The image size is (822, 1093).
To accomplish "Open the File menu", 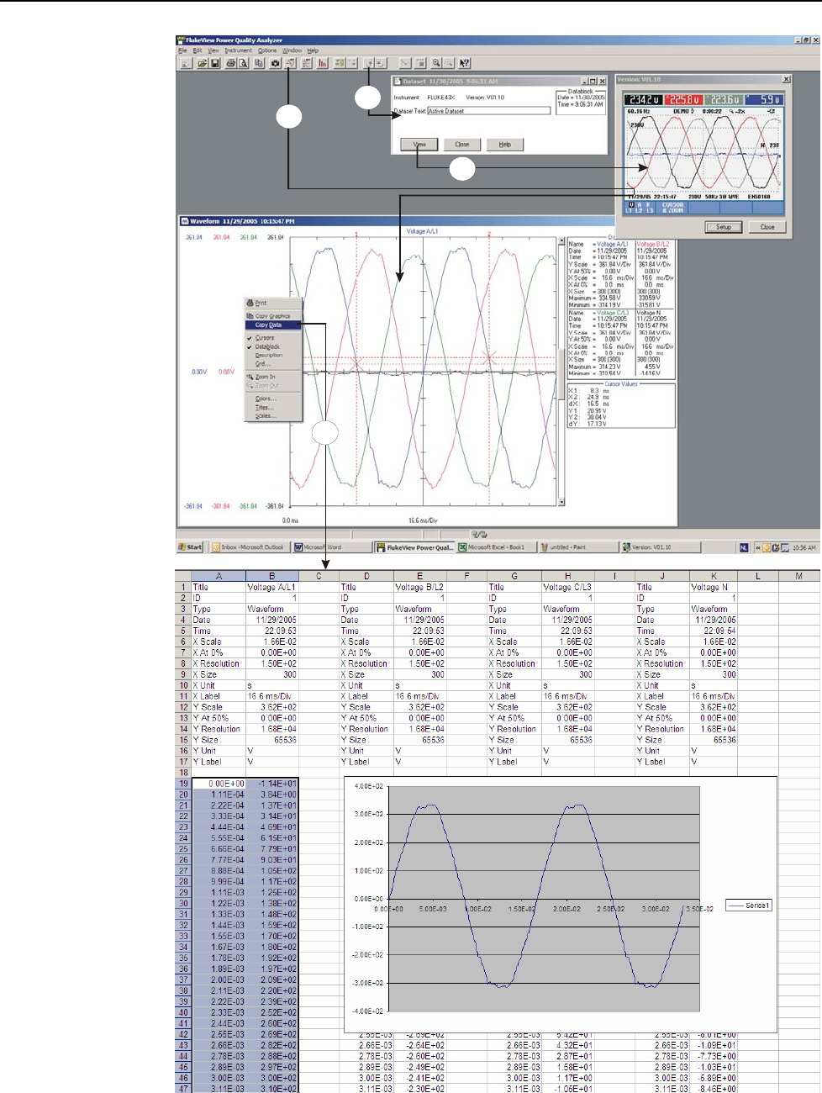I will coord(182,50).
